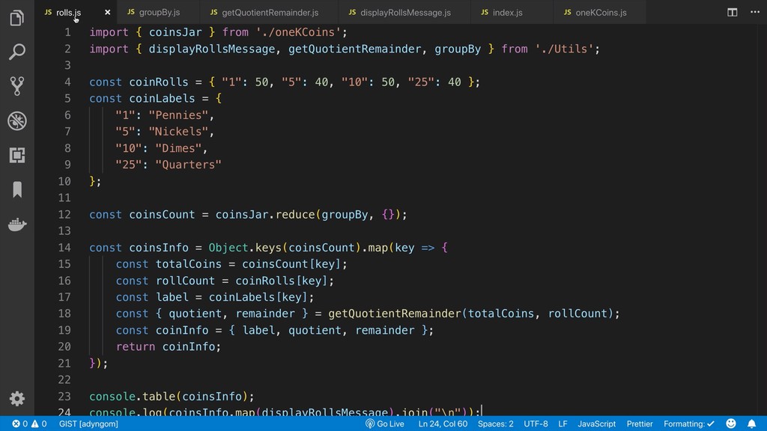Click line number 4 in gutter
The width and height of the screenshot is (767, 431).
tap(67, 82)
